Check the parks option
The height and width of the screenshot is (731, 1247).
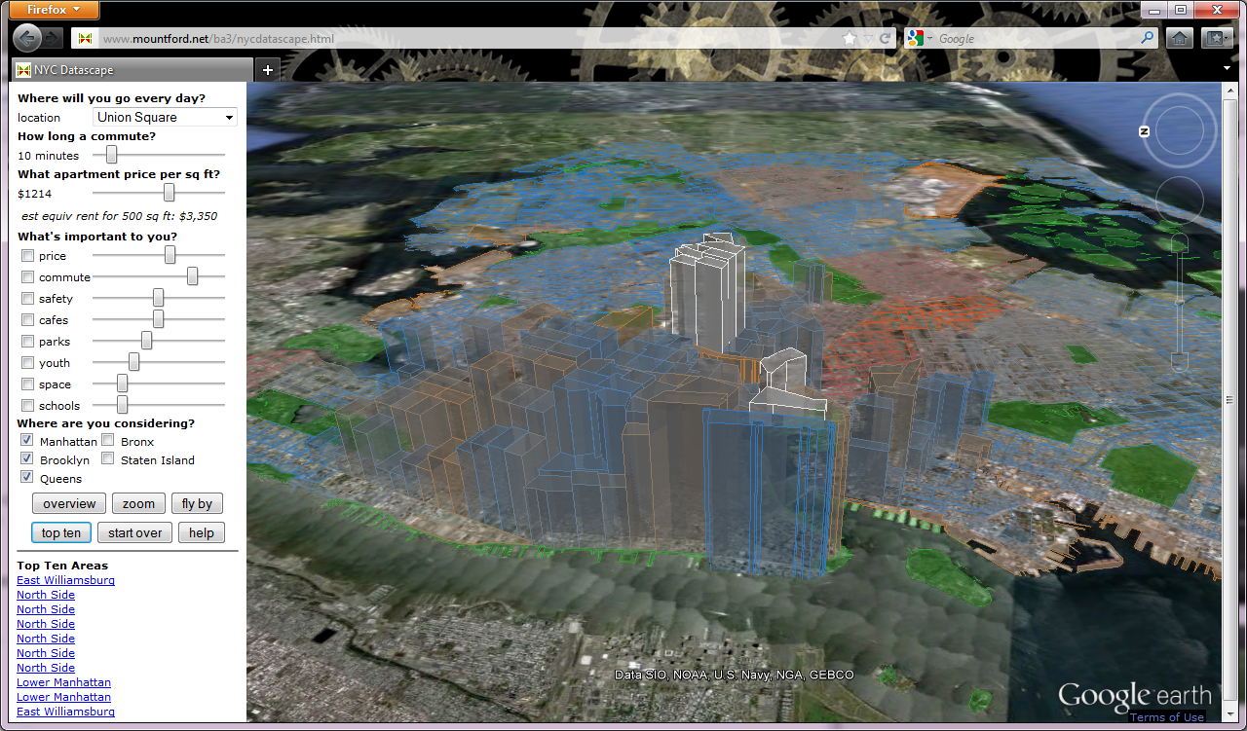(x=27, y=342)
